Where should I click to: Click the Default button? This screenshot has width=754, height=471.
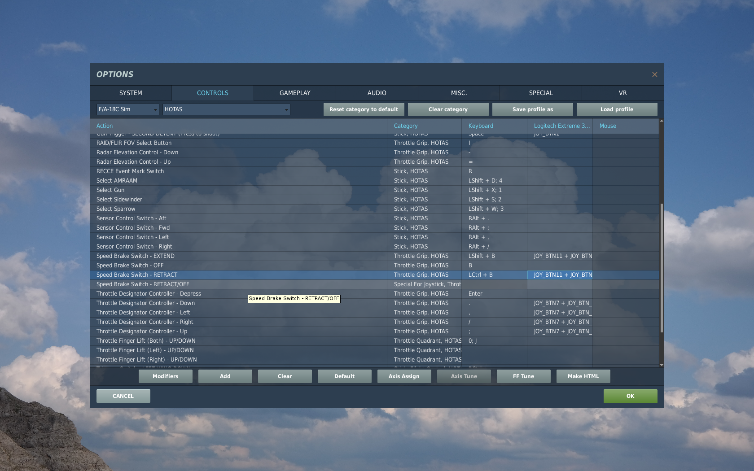tap(345, 376)
